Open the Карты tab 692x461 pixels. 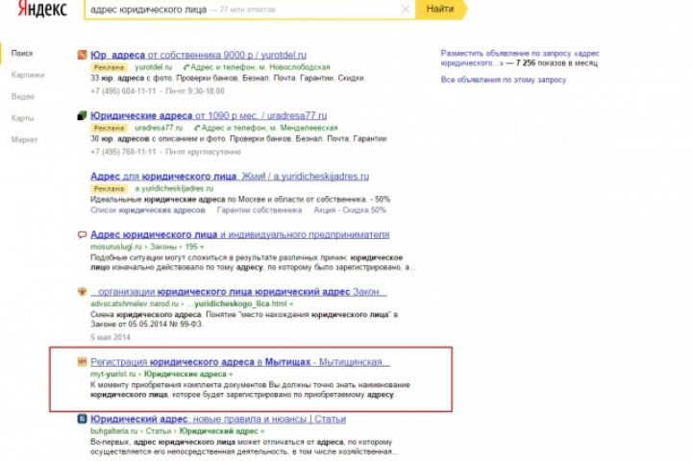[22, 118]
